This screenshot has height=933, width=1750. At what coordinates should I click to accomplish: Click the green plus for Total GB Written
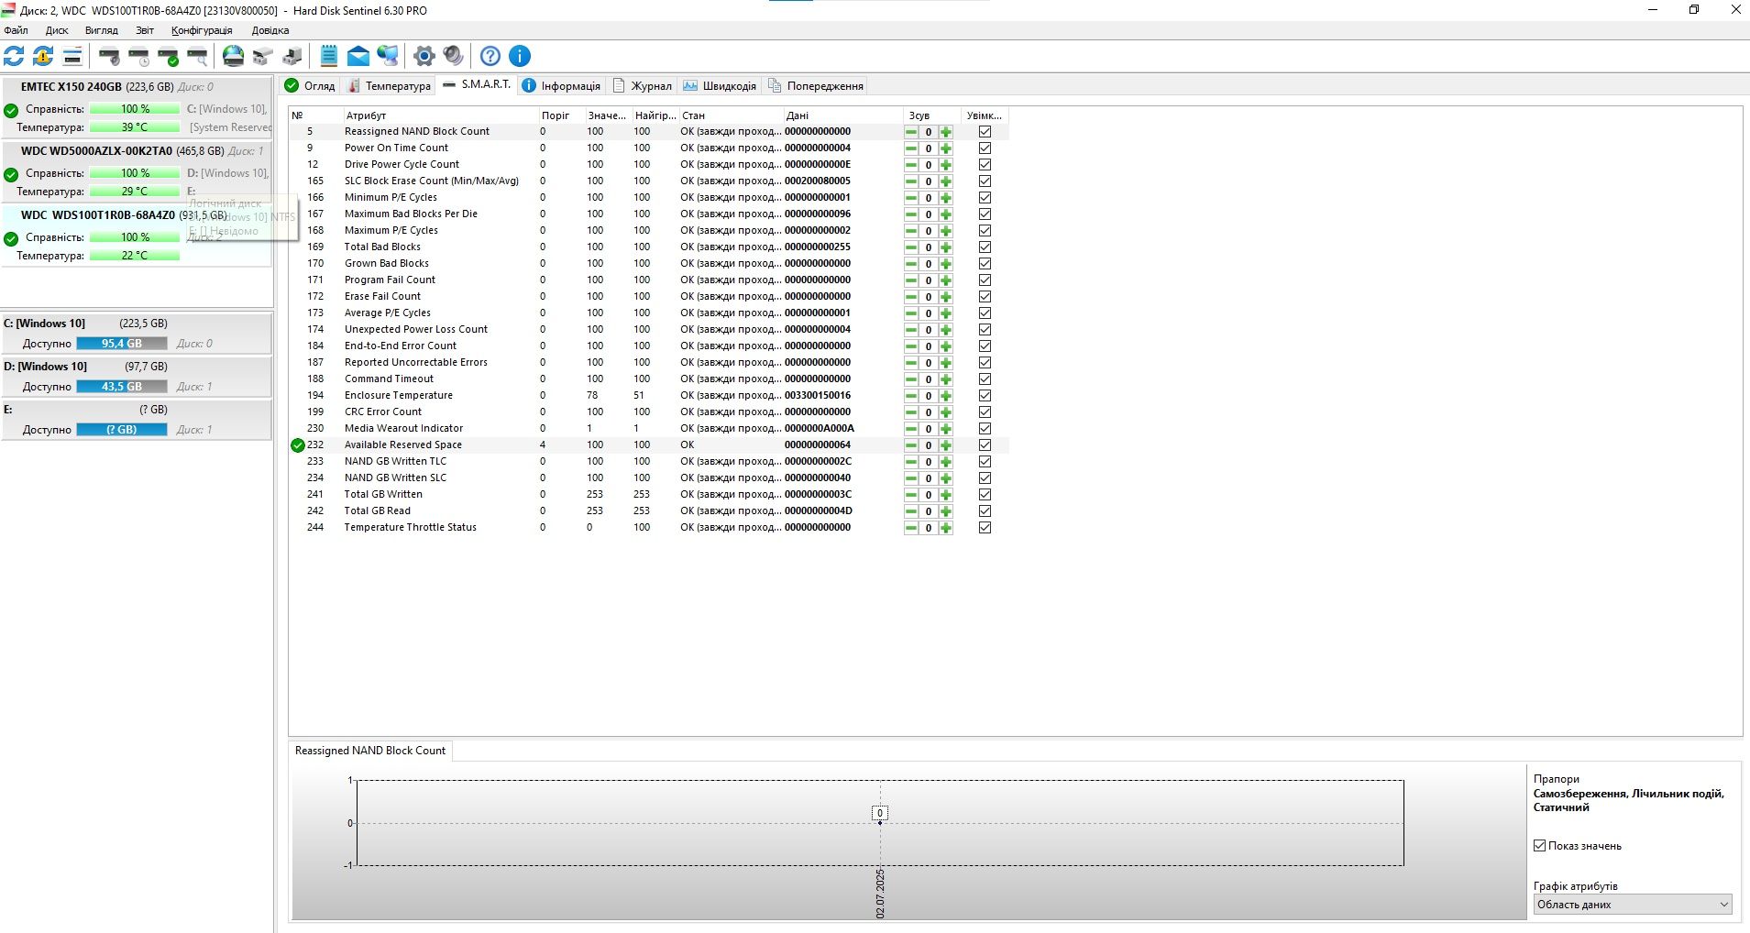(945, 495)
